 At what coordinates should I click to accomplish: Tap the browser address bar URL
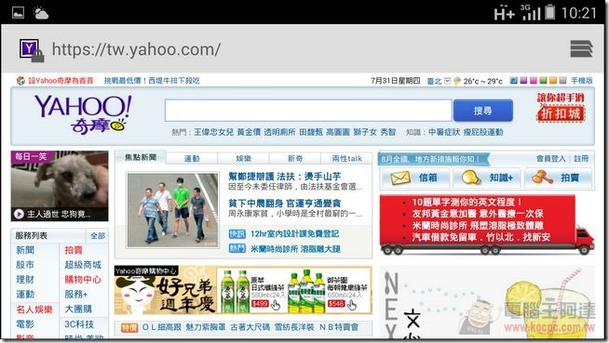pyautogui.click(x=136, y=49)
